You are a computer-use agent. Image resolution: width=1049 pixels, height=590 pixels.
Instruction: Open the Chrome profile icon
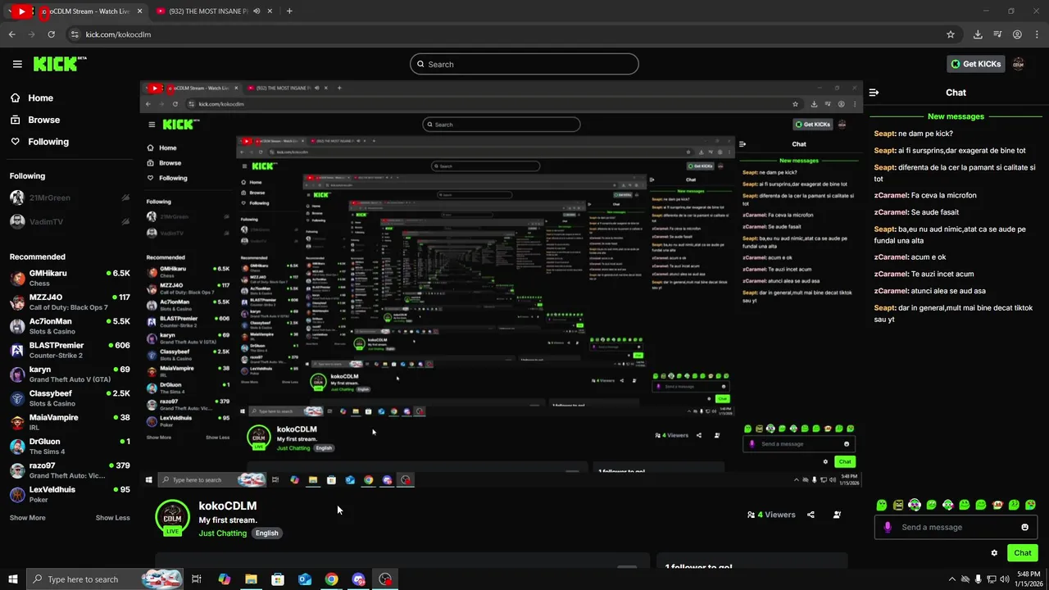pos(1017,34)
